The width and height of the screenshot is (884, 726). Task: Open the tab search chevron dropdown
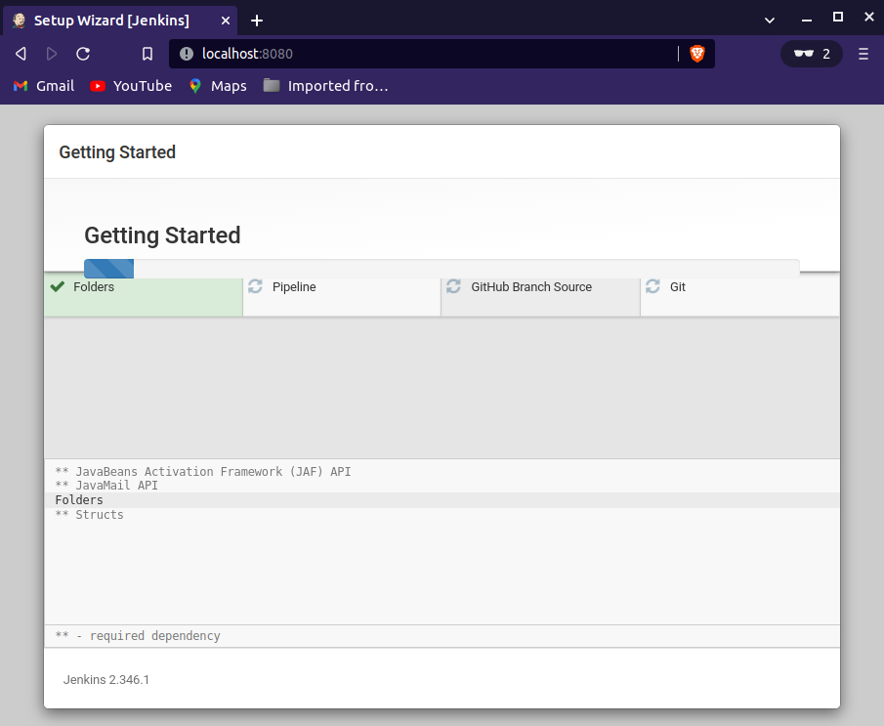(770, 20)
